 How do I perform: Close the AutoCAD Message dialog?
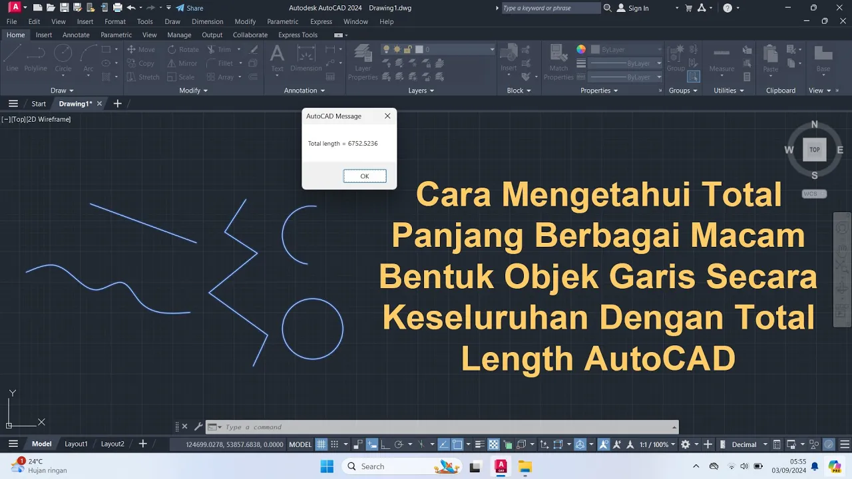pyautogui.click(x=387, y=116)
